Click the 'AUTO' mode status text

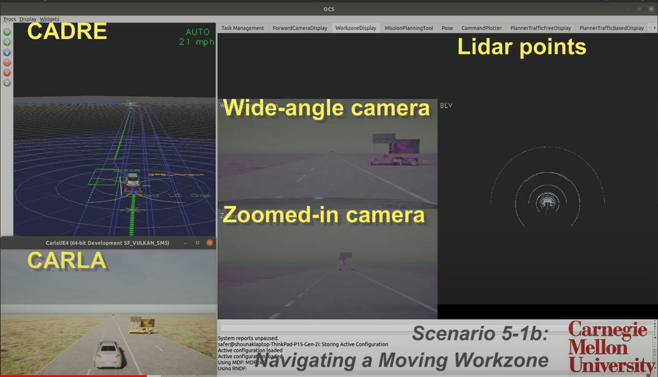tap(198, 32)
